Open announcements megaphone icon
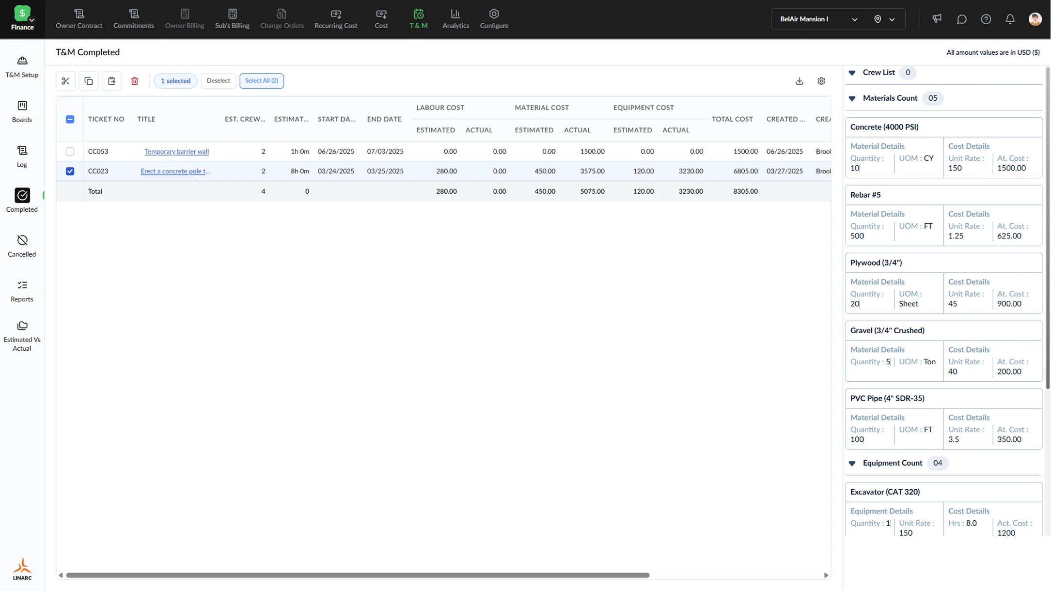This screenshot has height=591, width=1051. pos(937,19)
